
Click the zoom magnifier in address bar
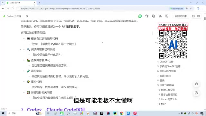click(x=187, y=8)
